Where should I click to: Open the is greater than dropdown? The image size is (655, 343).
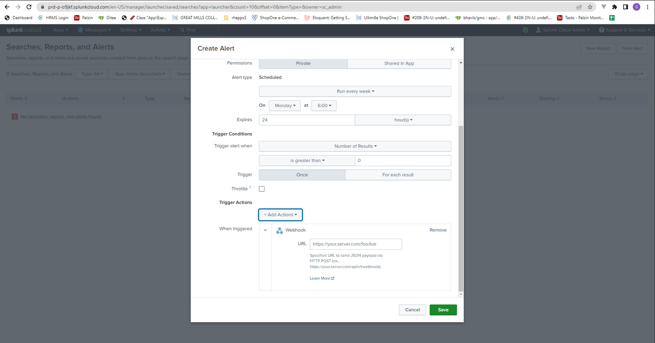307,160
